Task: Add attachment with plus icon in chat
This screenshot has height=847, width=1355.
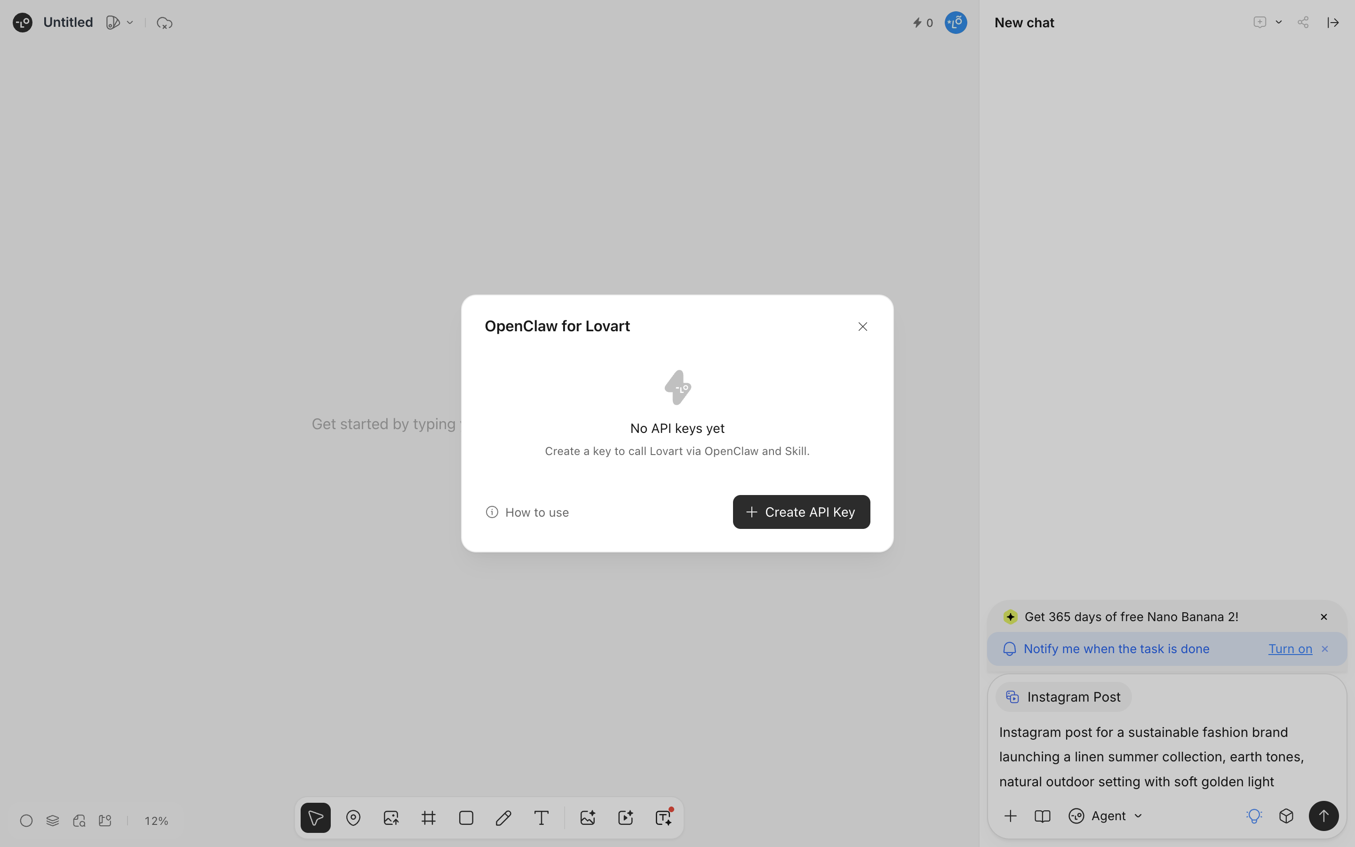Action: tap(1010, 816)
